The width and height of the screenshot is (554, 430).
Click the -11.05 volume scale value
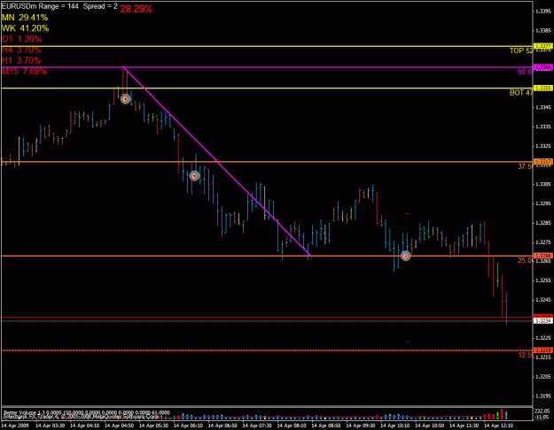tap(542, 418)
